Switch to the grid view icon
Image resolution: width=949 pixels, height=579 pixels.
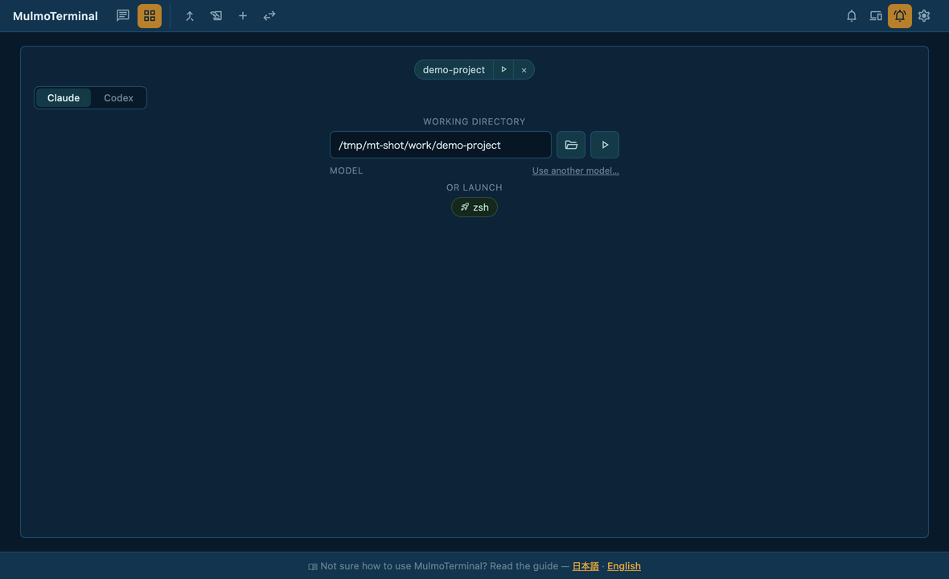[150, 16]
